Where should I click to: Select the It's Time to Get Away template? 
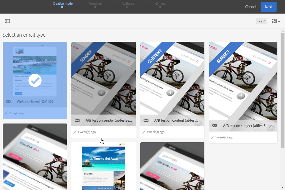tap(103, 166)
